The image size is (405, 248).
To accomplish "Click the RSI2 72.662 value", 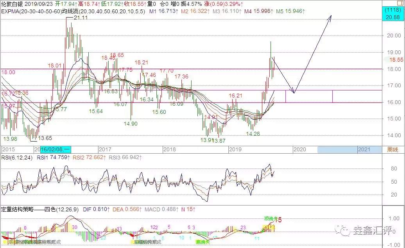I will point(89,158).
